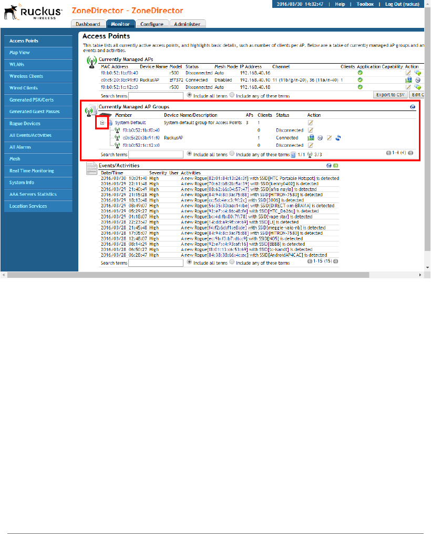Click the Ruckus Wireless logo

pos(33,12)
